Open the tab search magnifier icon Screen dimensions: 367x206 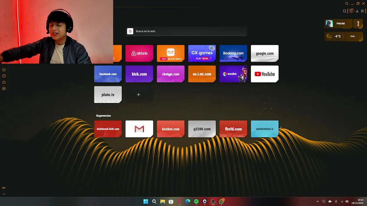(x=347, y=4)
